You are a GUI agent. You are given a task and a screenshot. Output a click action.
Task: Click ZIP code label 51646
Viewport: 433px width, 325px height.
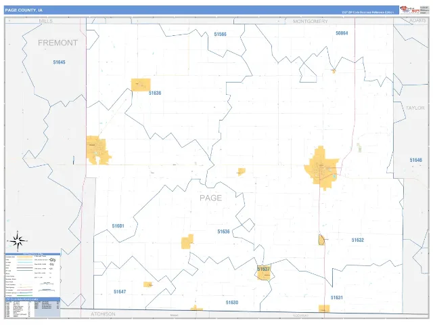[x=415, y=160]
